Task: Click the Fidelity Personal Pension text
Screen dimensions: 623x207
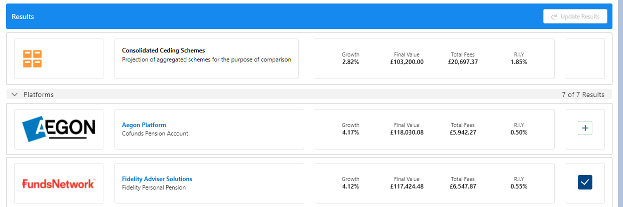Action: click(x=154, y=187)
